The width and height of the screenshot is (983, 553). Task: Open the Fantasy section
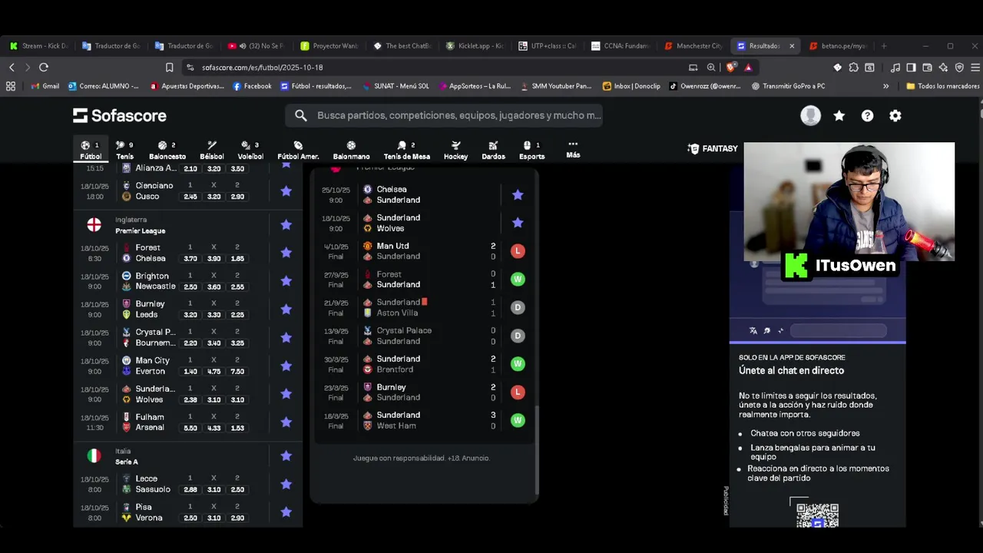713,148
